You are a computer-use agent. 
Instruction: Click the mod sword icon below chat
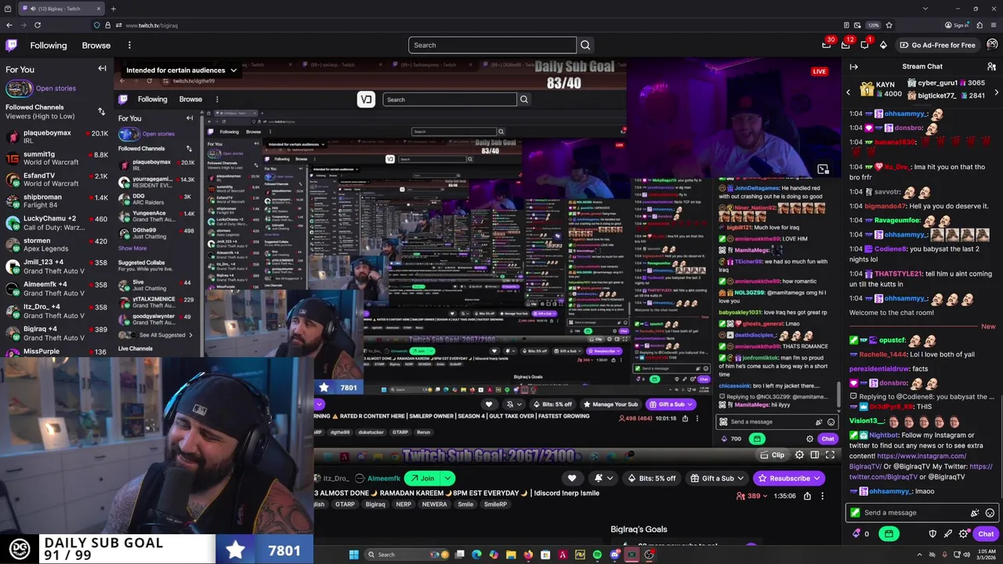[947, 534]
